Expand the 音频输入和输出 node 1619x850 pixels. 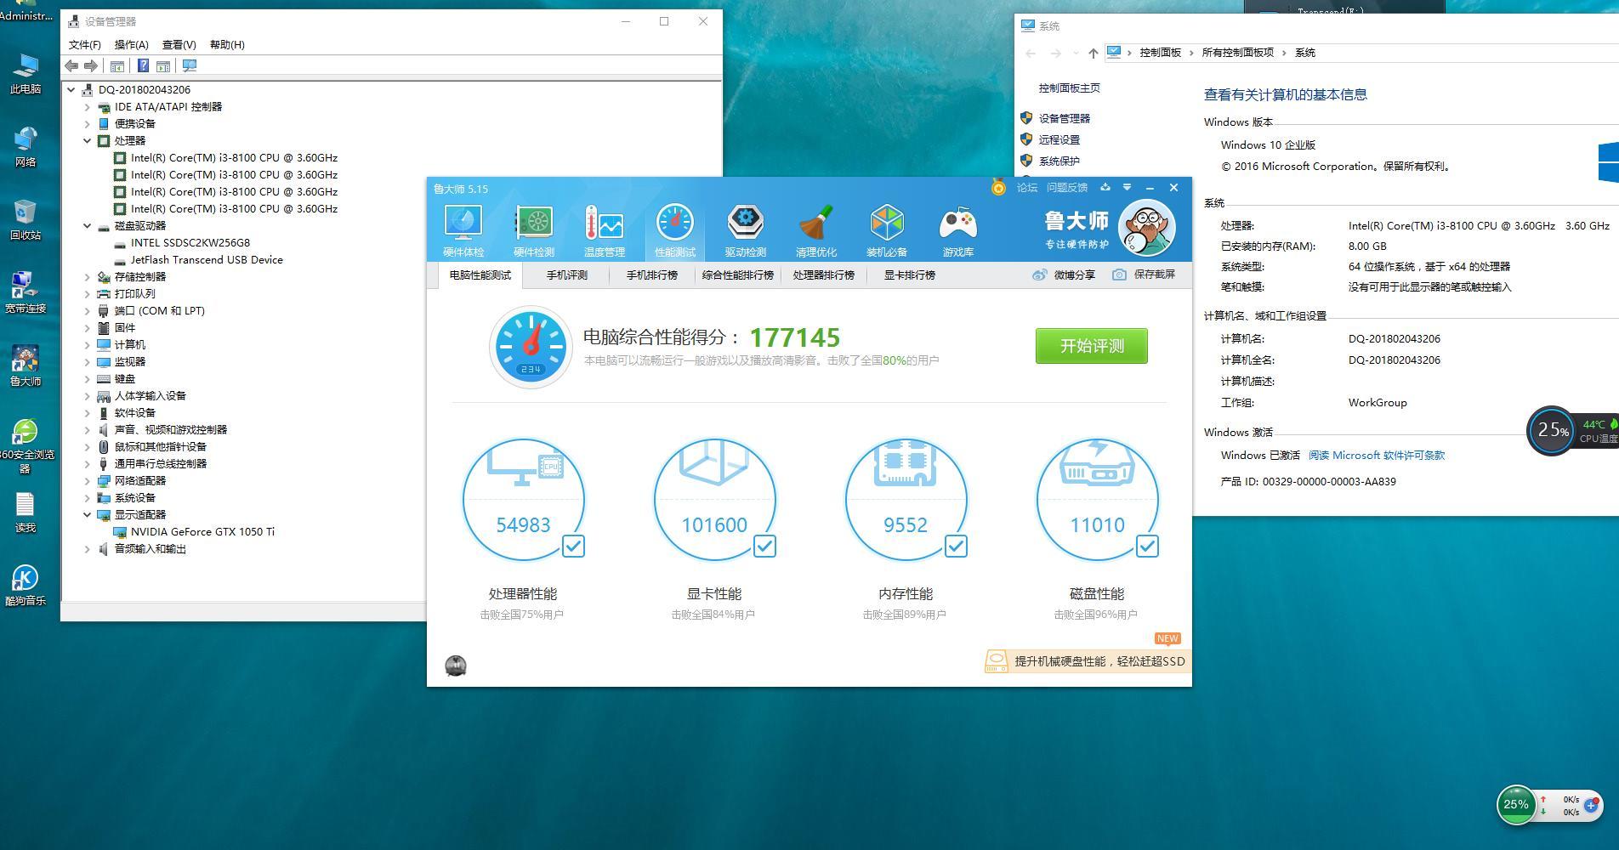coord(87,548)
